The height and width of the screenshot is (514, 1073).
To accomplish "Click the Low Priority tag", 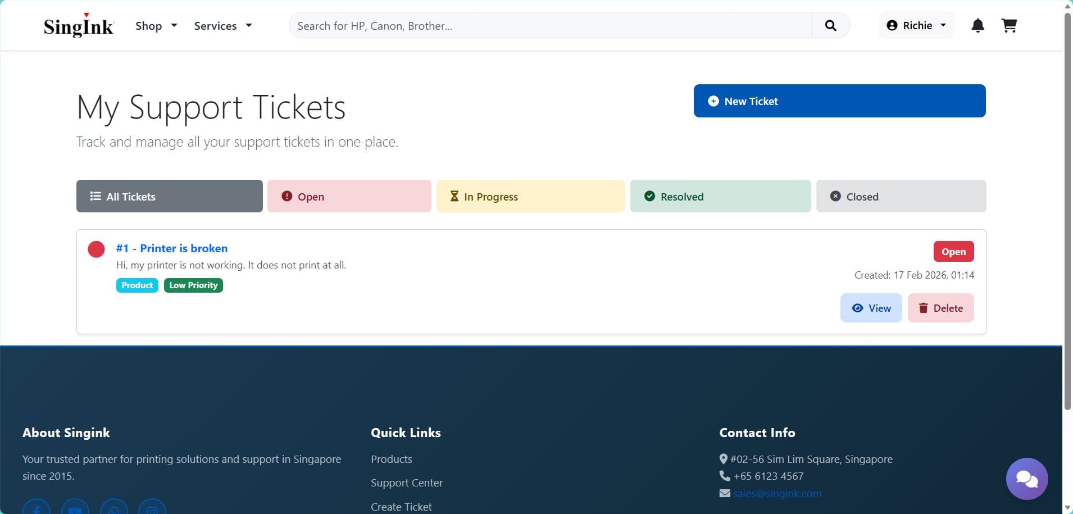I will [x=193, y=285].
